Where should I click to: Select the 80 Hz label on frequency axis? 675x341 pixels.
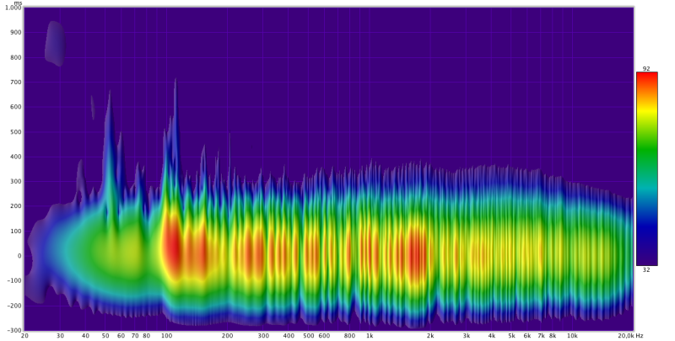(x=147, y=336)
